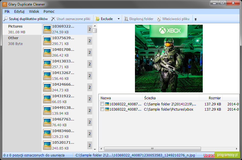The width and height of the screenshot is (242, 160).
Task: Click the Xbox preview image
Action: pyautogui.click(x=169, y=59)
